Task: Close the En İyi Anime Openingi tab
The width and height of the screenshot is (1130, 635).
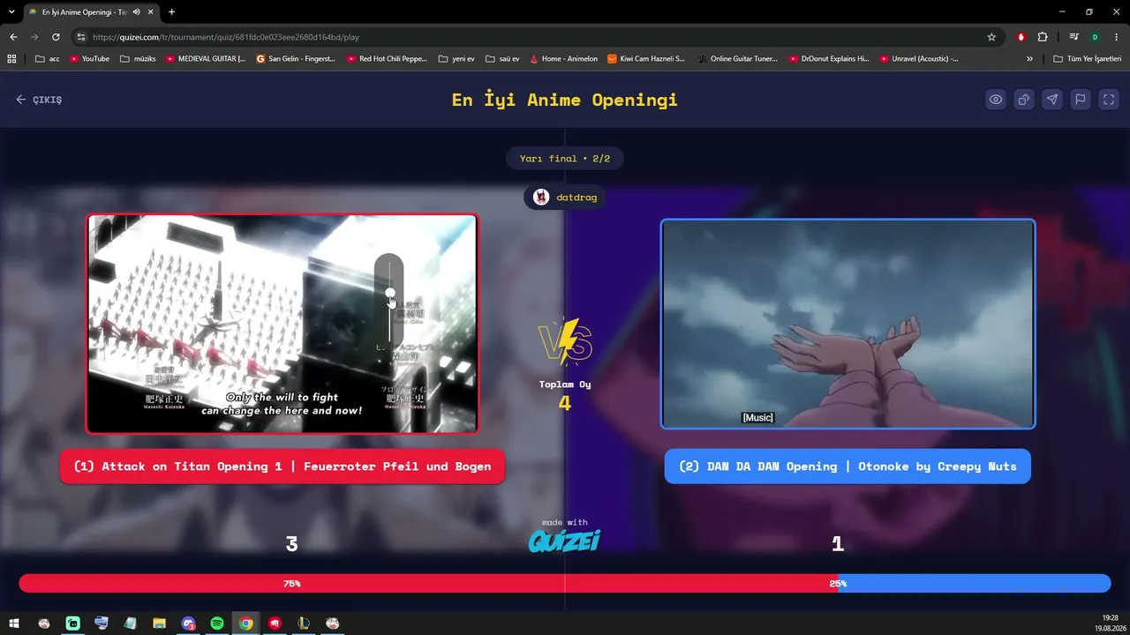Action: pos(151,12)
